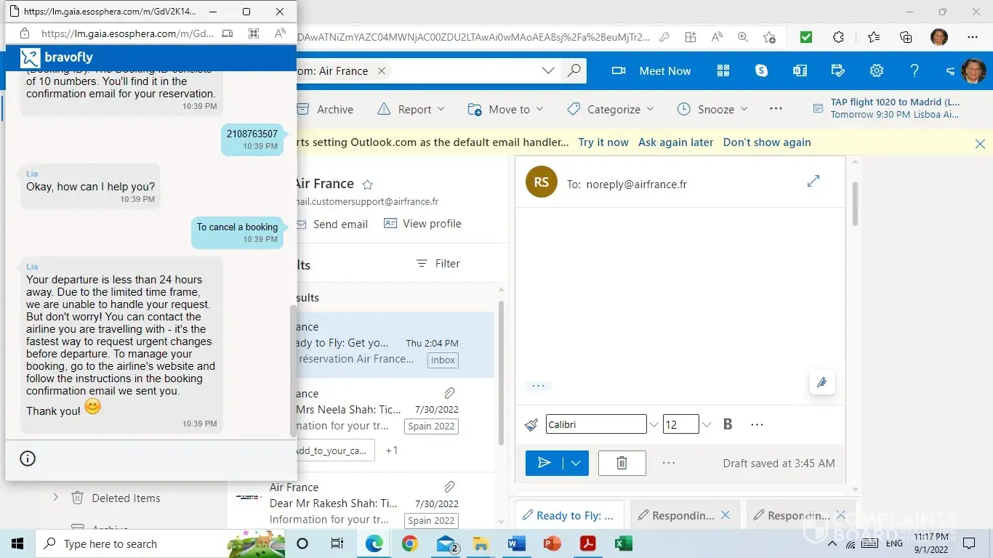
Task: Expand the Calibri font dropdown
Action: coord(654,424)
